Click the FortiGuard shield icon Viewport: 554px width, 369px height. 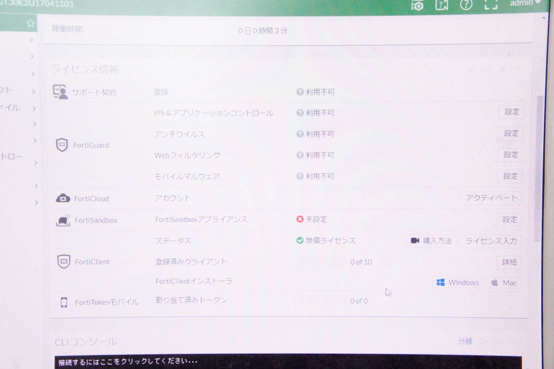(62, 145)
